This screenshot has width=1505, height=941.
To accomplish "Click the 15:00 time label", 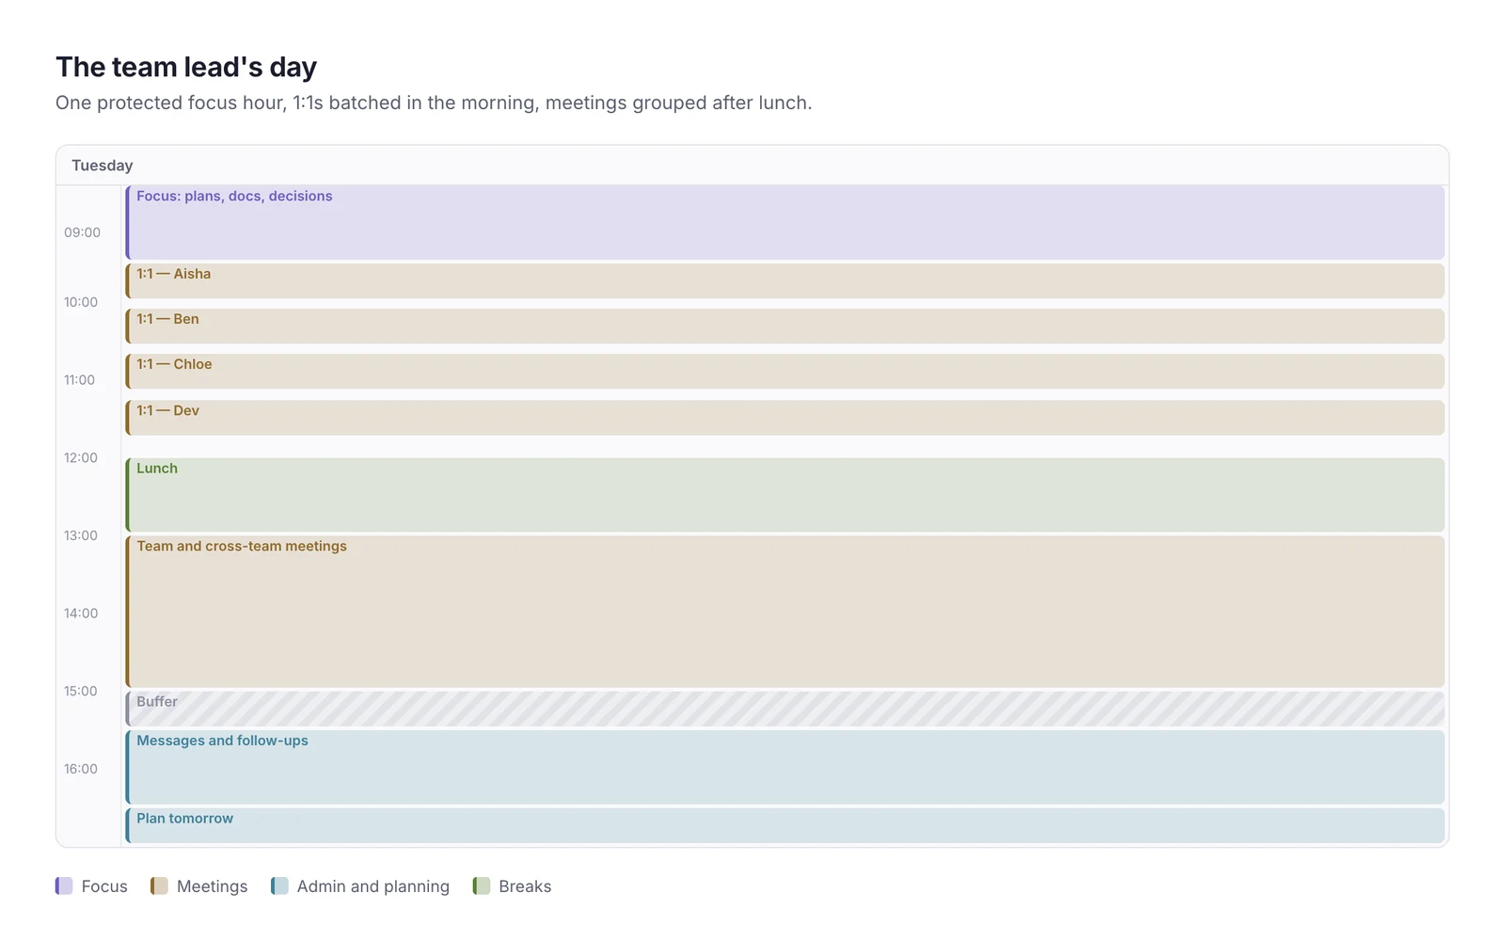I will [x=81, y=691].
